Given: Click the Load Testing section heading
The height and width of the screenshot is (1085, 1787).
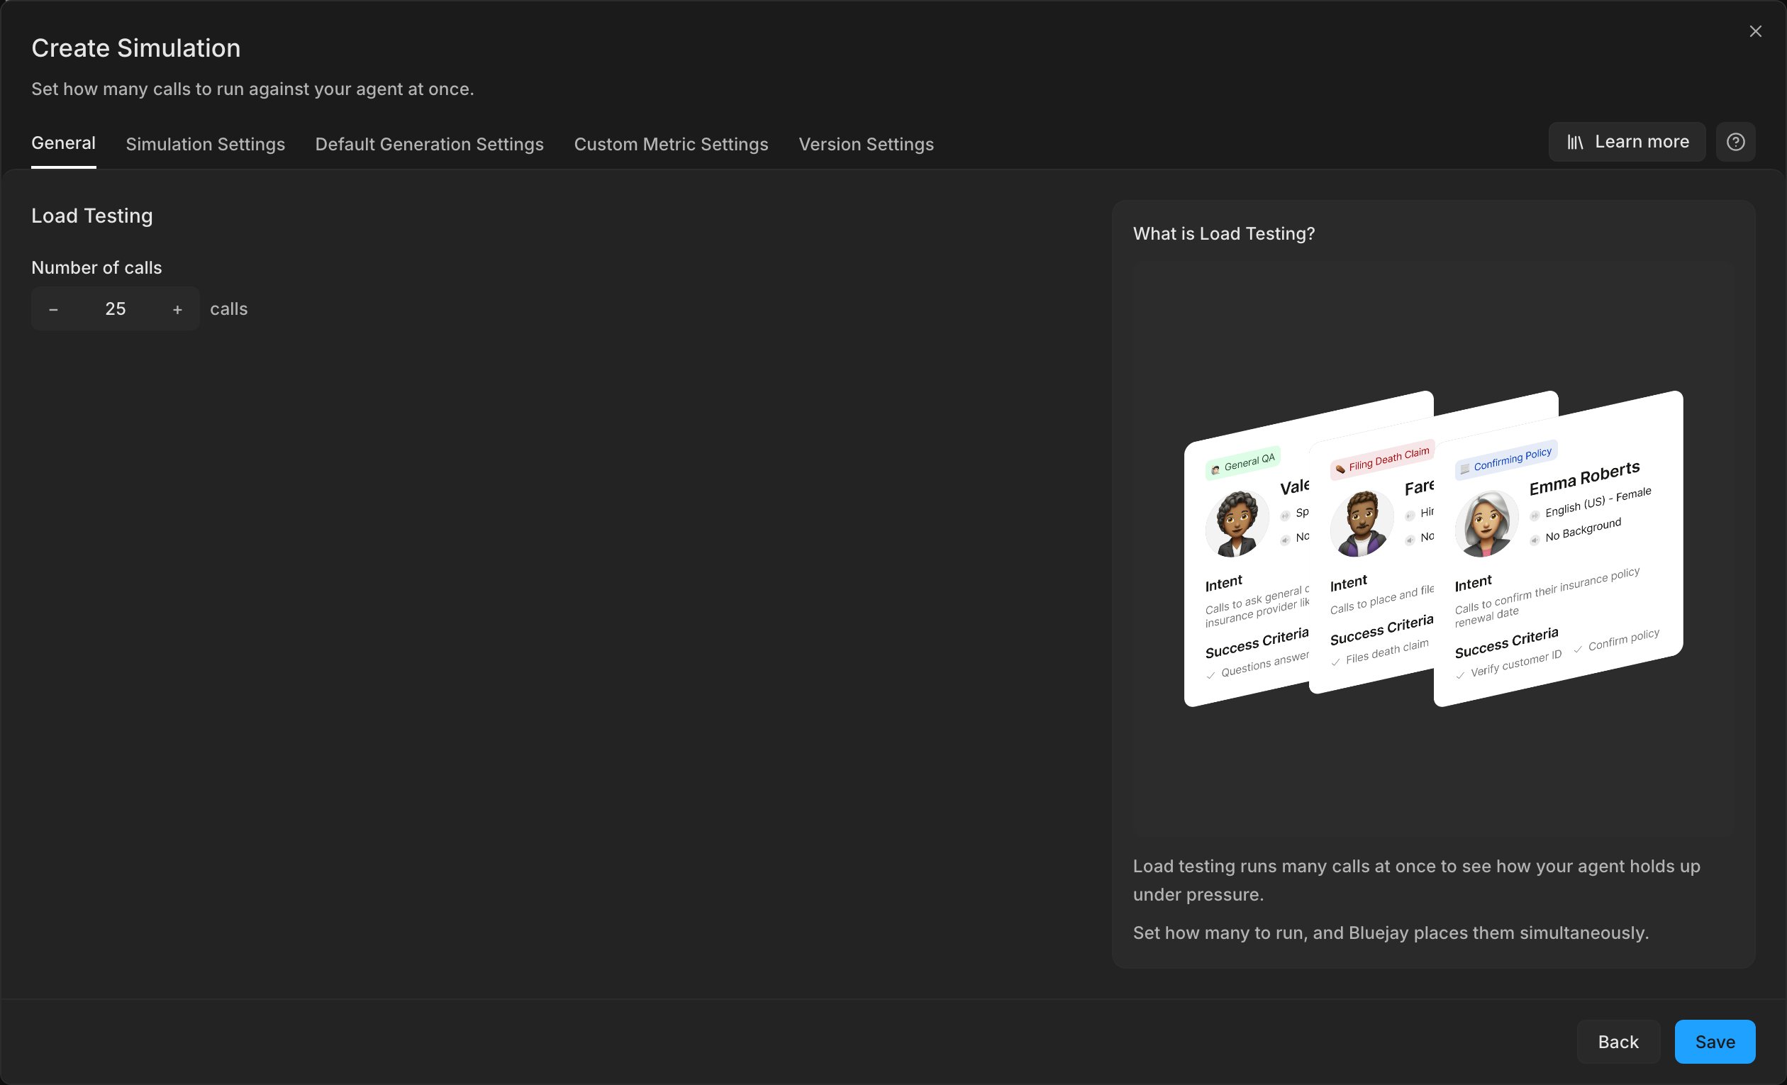Looking at the screenshot, I should [x=92, y=216].
